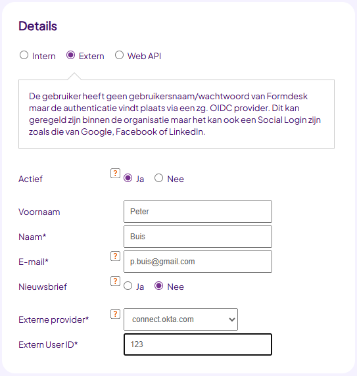The width and height of the screenshot is (357, 376).
Task: Click the Extern User ID field
Action: [x=198, y=344]
